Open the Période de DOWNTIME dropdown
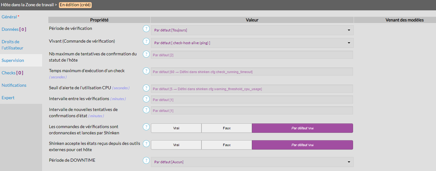 252,162
